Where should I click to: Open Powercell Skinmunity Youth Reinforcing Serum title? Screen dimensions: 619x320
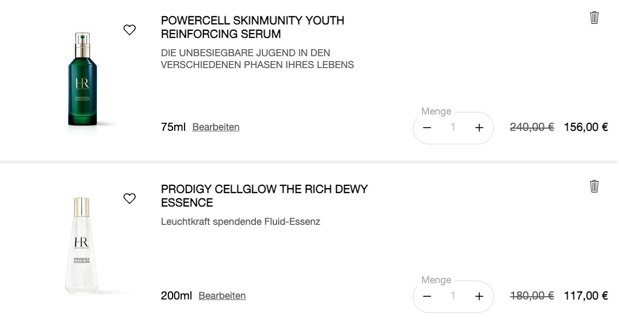click(x=252, y=27)
